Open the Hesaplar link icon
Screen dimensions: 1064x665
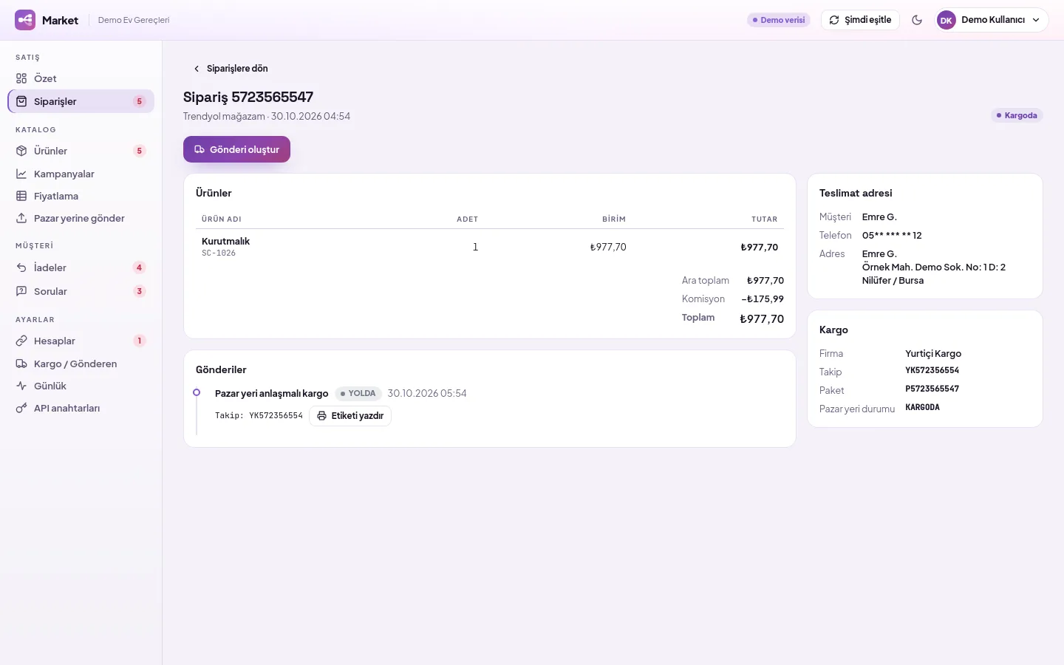click(21, 341)
